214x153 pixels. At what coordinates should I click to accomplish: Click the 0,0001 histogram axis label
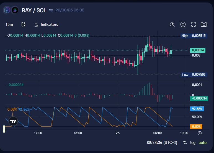[x=197, y=85]
